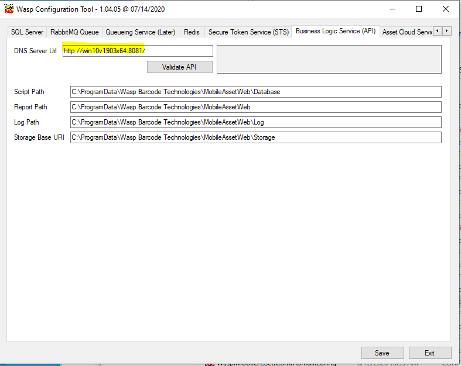Click the Log Path field
This screenshot has width=461, height=366.
click(x=256, y=122)
